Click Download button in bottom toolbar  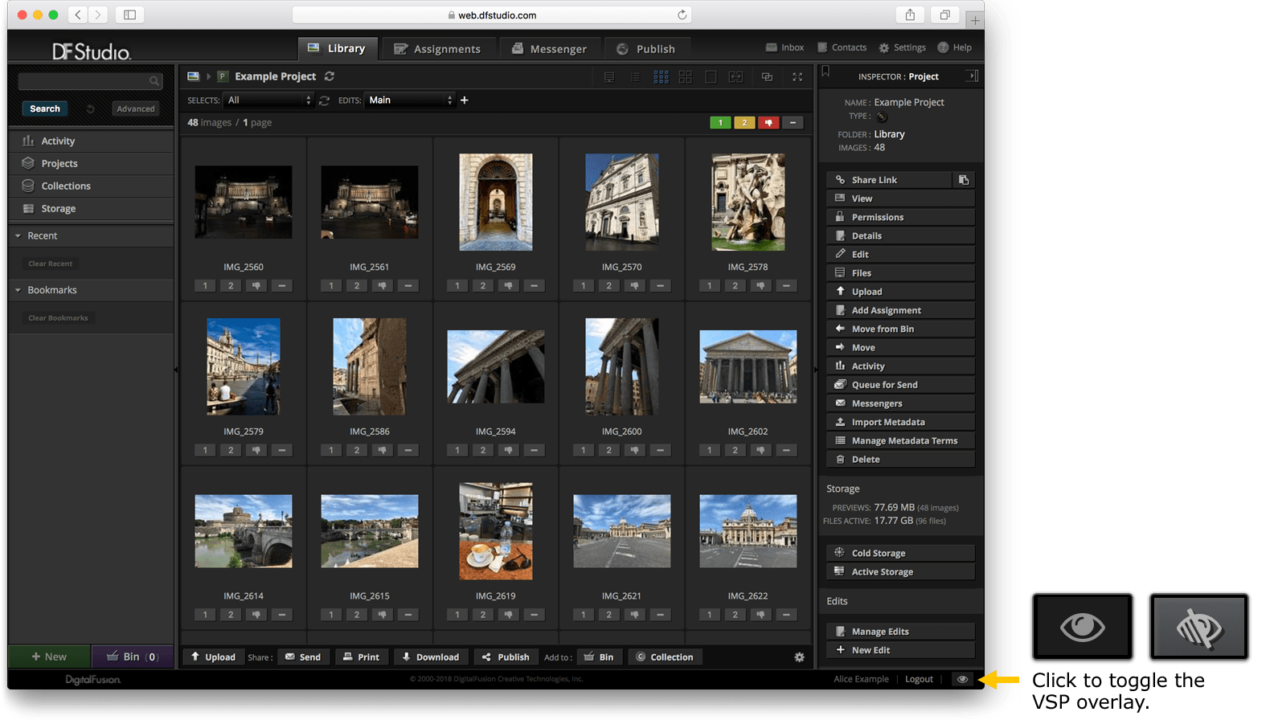[430, 657]
